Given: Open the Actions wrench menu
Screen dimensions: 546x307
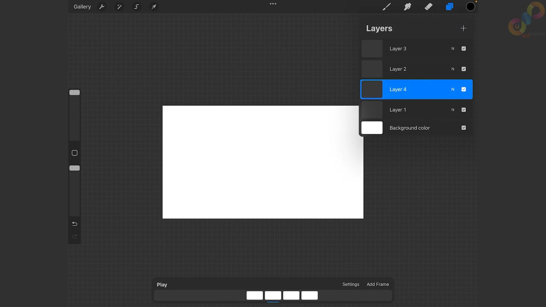Looking at the screenshot, I should 102,7.
